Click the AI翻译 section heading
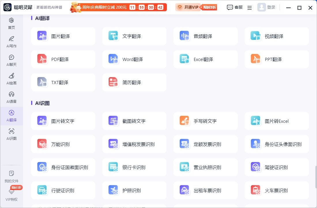Screen dimensions: 317x208 42,18
